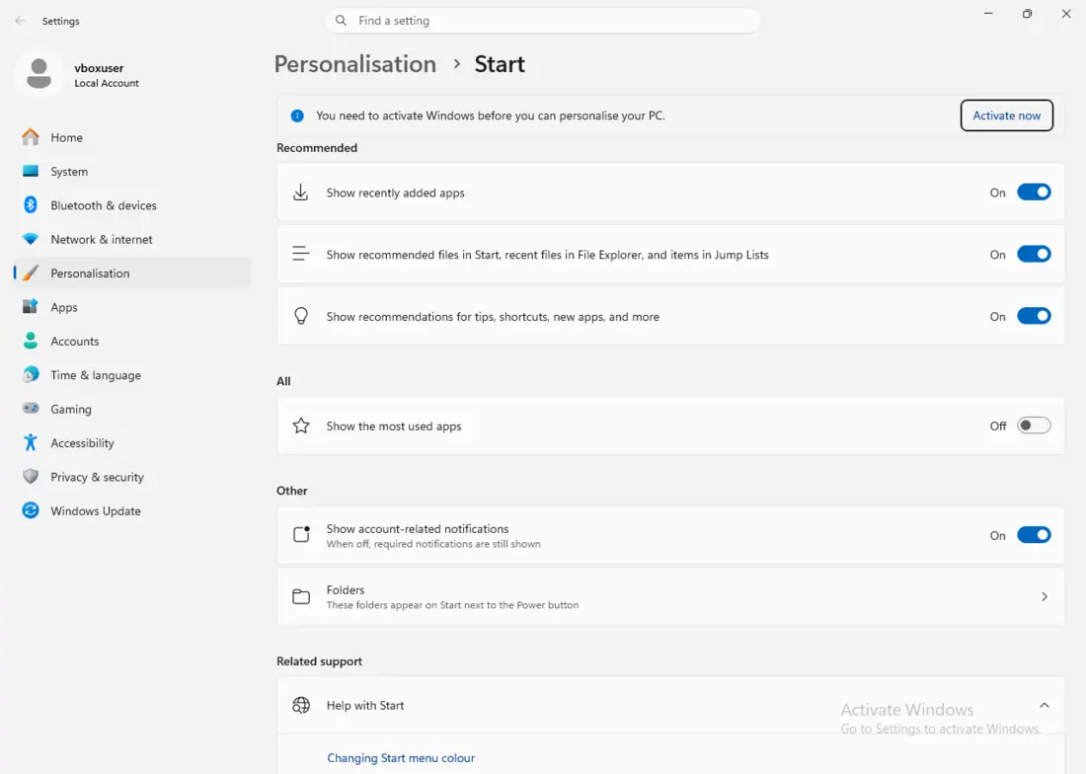The width and height of the screenshot is (1086, 774).
Task: Open Windows Update from sidebar
Action: tap(131, 510)
